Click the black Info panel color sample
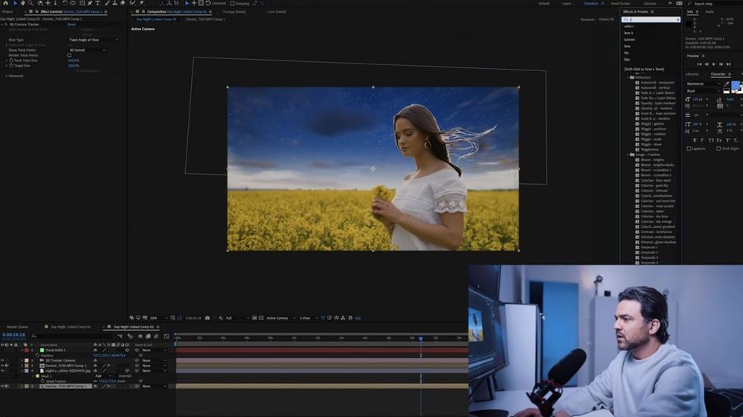 click(689, 23)
